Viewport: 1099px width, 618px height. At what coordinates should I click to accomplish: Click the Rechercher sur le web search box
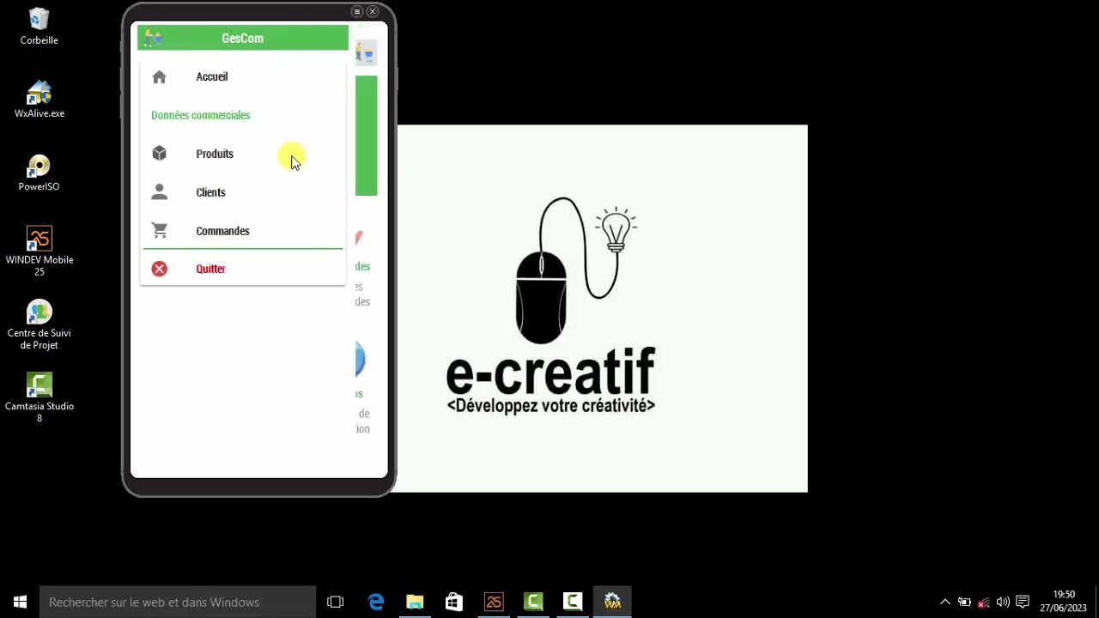178,602
